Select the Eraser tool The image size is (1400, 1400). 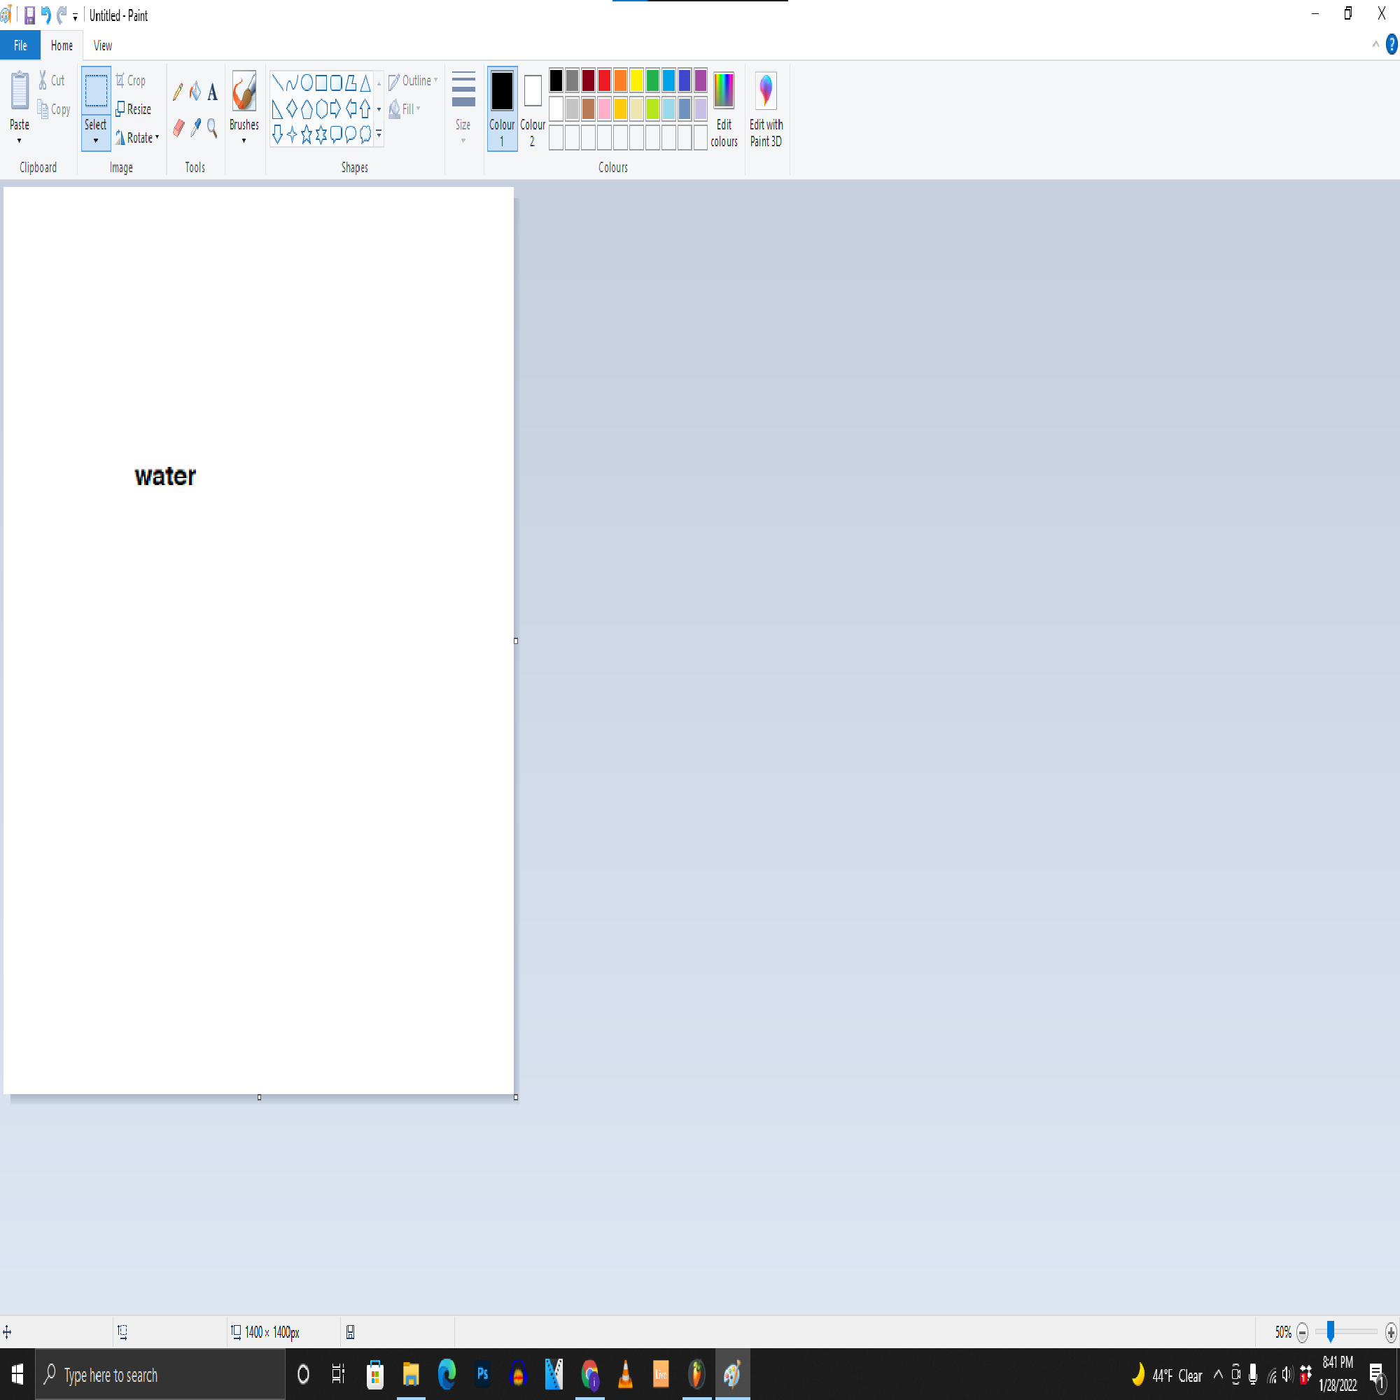coord(178,128)
